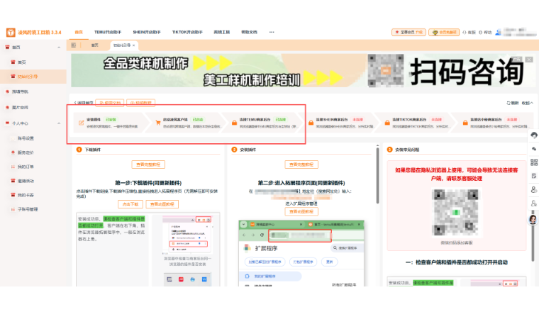This screenshot has width=539, height=312.
Task: Select the 连接SHEIN商家后台 step lock icon
Action: coord(311,123)
